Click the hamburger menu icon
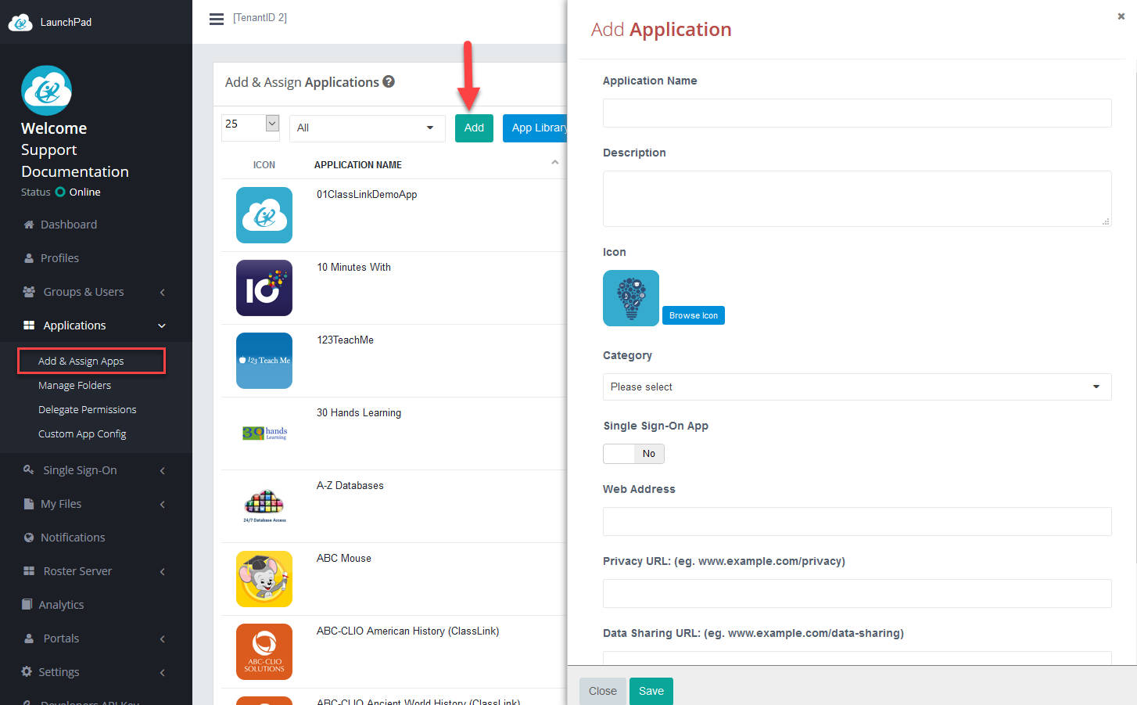This screenshot has width=1137, height=705. click(x=217, y=19)
